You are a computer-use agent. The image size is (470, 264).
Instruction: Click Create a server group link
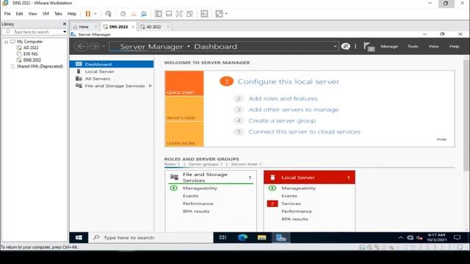pos(282,120)
